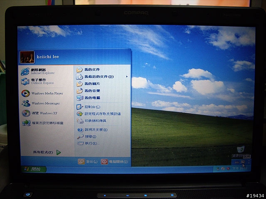Click the red security shield tray icon

(228, 169)
